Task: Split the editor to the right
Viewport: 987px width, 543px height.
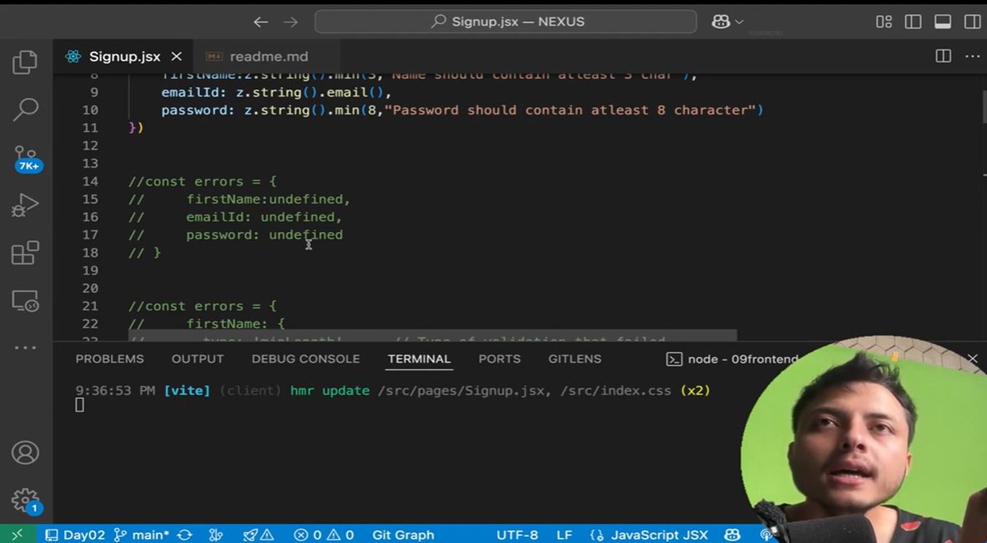Action: (x=943, y=56)
